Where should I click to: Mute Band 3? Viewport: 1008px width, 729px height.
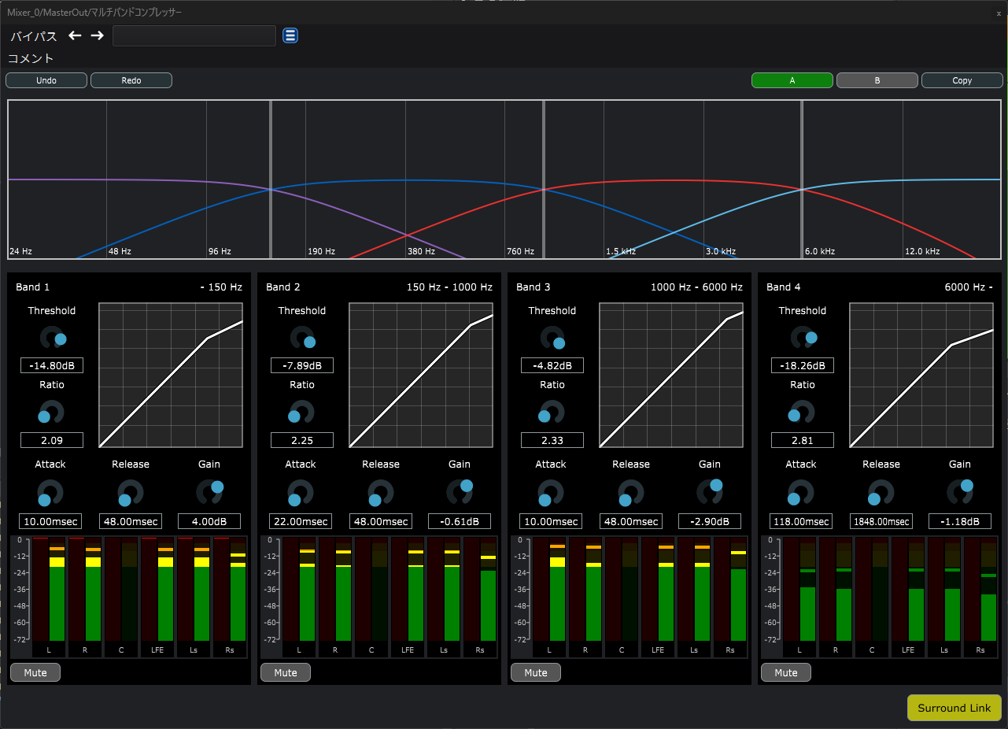click(x=536, y=672)
